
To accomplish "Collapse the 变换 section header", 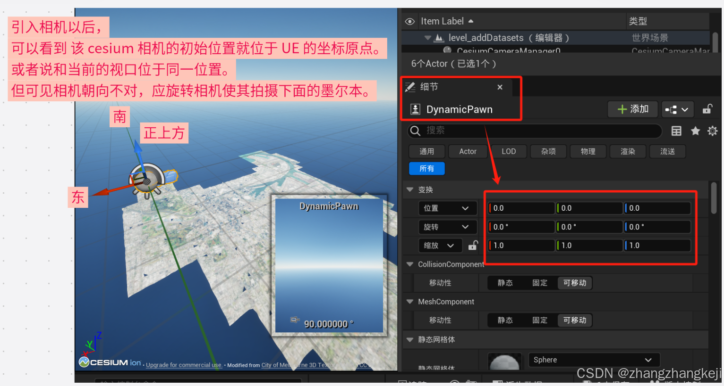I will coord(409,189).
